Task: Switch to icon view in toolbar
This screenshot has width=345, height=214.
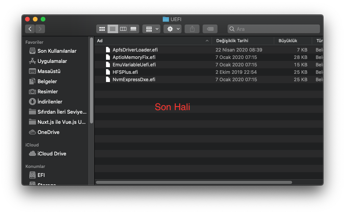Action: [x=102, y=29]
